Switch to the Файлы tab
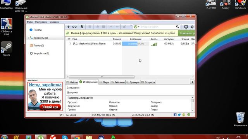Viewport: 248px width, 139px height. 72,82
